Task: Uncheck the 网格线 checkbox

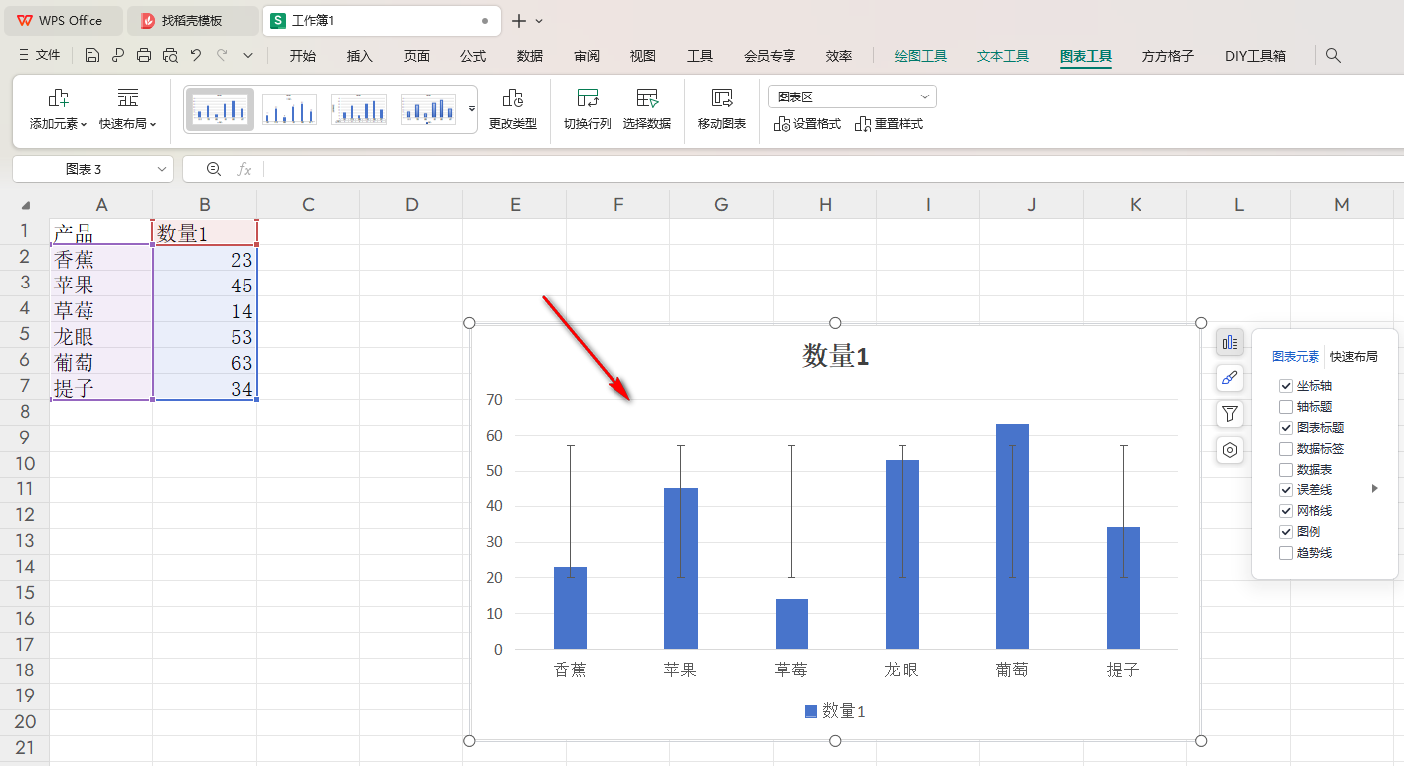Action: tap(1286, 511)
